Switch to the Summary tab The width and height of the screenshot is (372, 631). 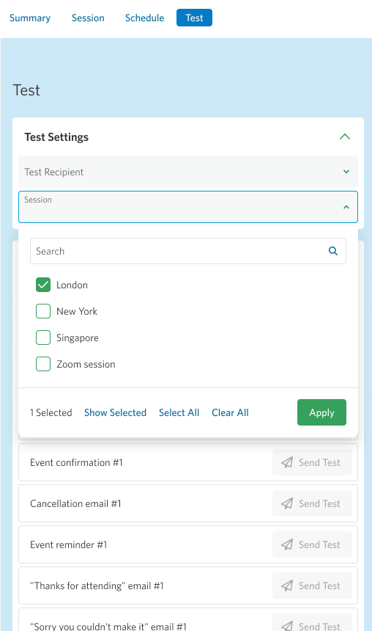[30, 18]
